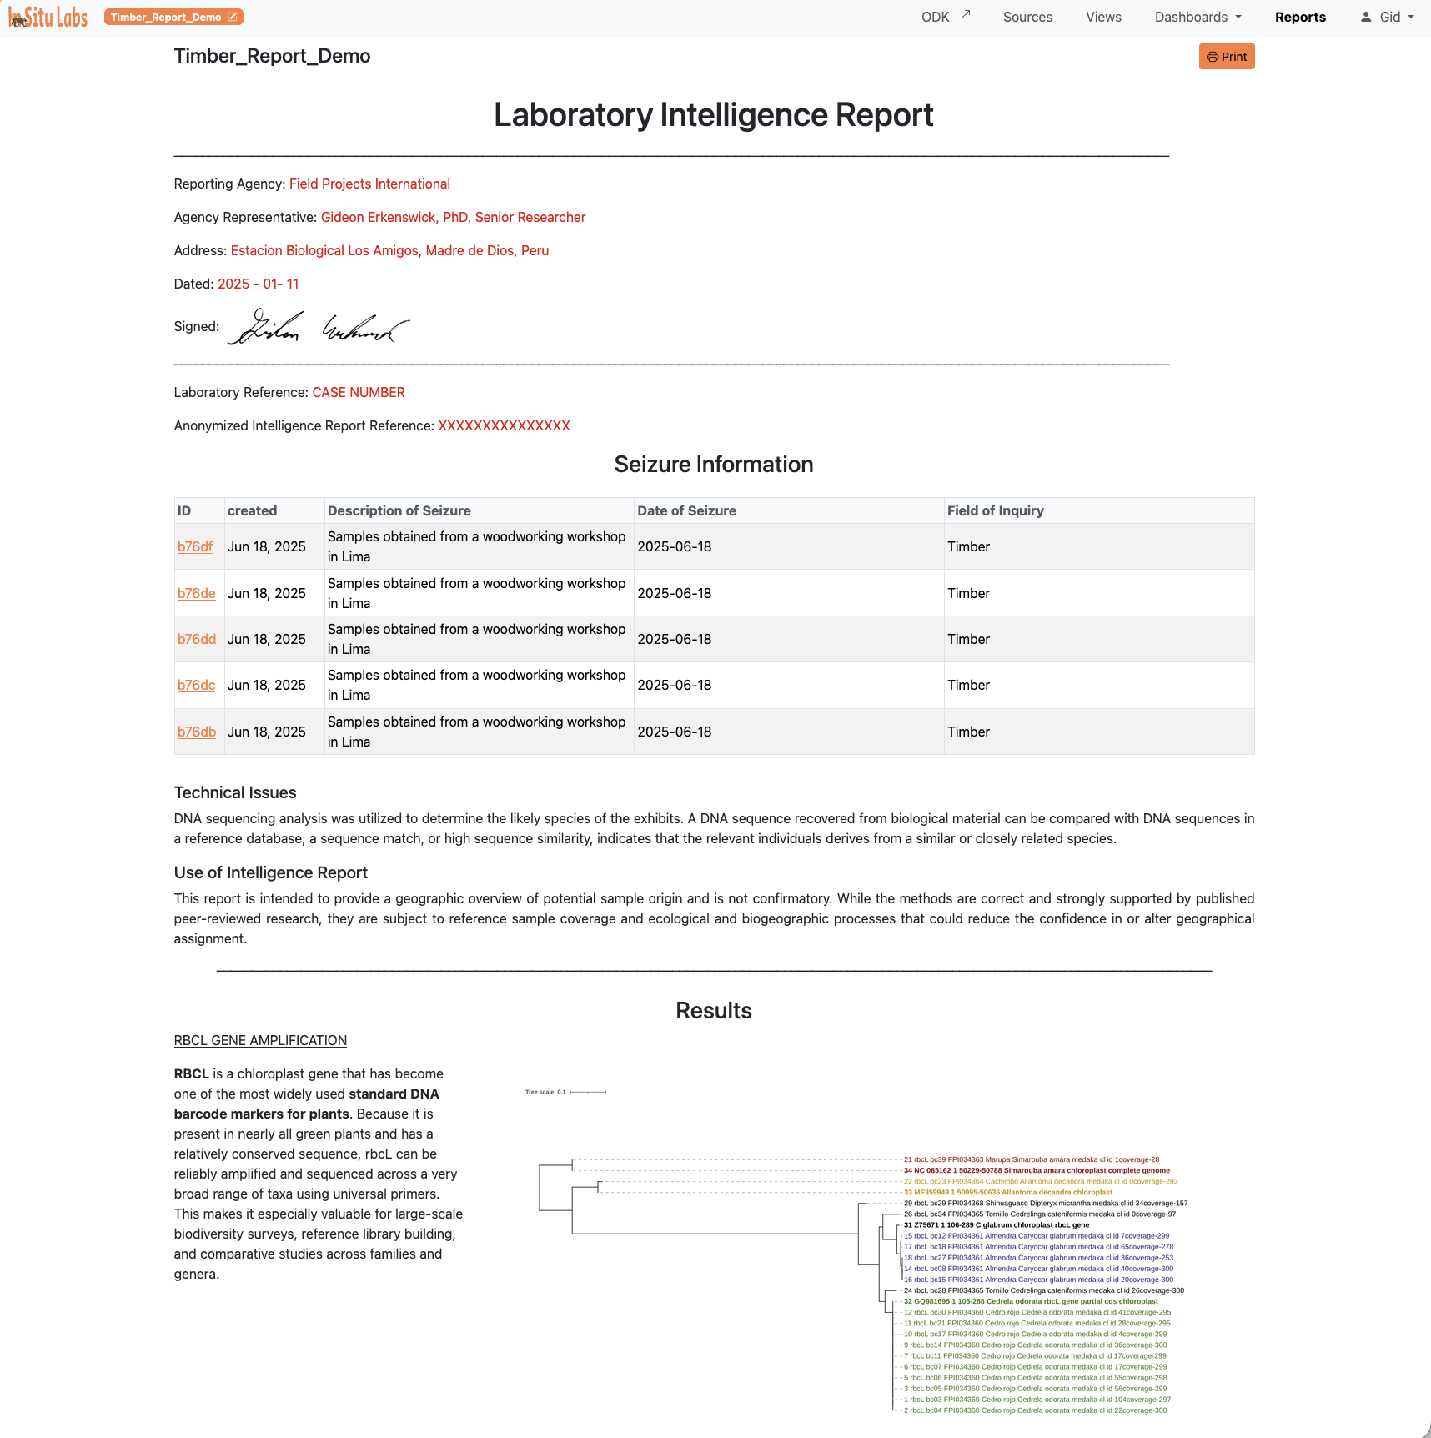Select the Reports tab
This screenshot has height=1438, width=1431.
tap(1300, 17)
